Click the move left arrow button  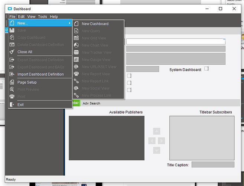coord(152,141)
